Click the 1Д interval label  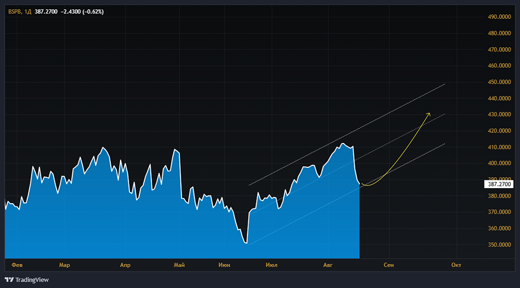pos(28,11)
